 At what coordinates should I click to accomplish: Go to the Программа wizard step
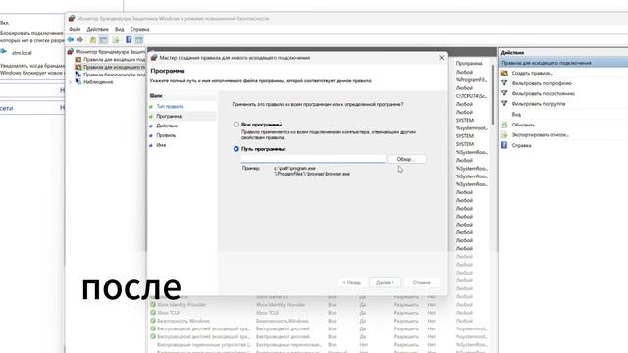169,116
